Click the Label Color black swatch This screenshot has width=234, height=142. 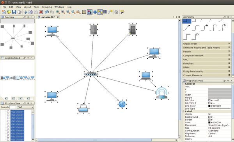coord(209,122)
